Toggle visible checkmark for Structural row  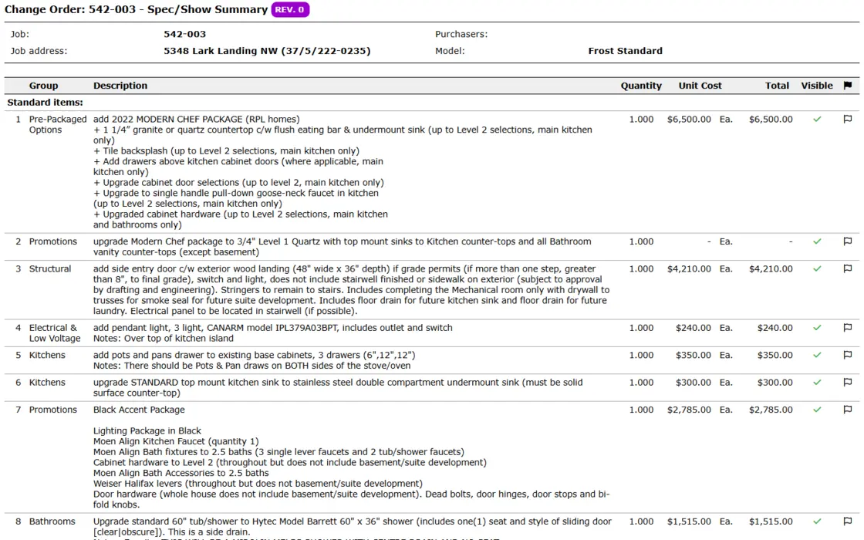(x=817, y=269)
